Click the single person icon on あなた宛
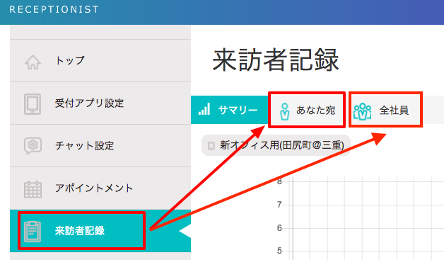The image size is (444, 260). (x=285, y=111)
